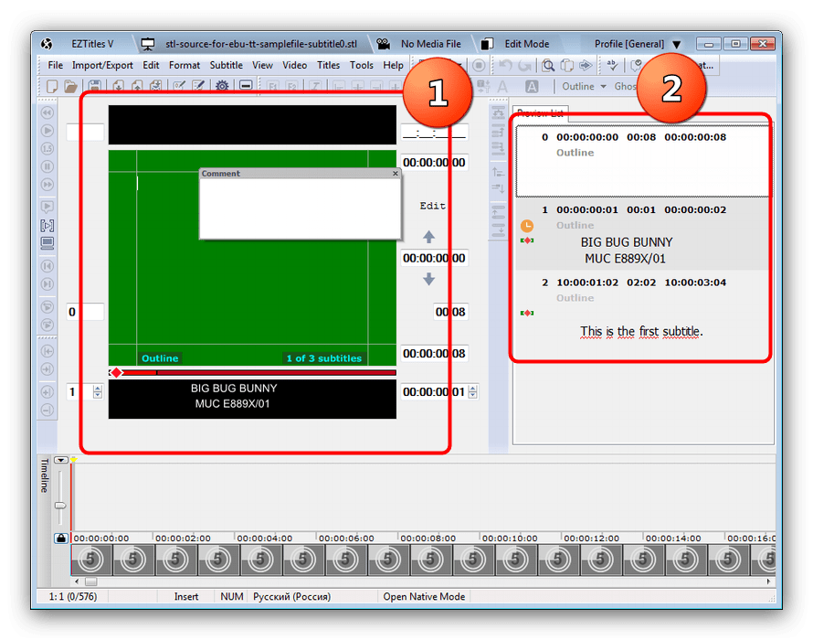
Task: Click the up arrow below Edit label
Action: pos(429,237)
